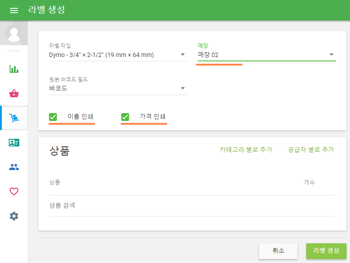
Task: Open the gear settings sidebar icon
Action: tap(14, 216)
